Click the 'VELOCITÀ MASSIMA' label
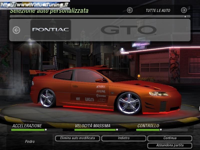Screen dimensions: 200x150 point(92,126)
